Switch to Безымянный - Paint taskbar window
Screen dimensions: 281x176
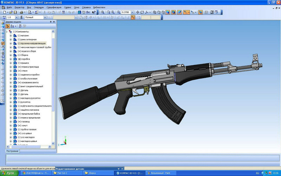point(160,173)
